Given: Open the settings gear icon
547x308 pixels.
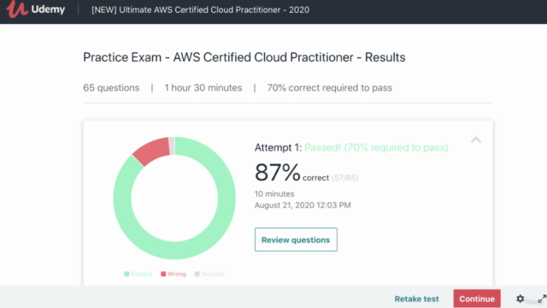Looking at the screenshot, I should click(x=521, y=299).
